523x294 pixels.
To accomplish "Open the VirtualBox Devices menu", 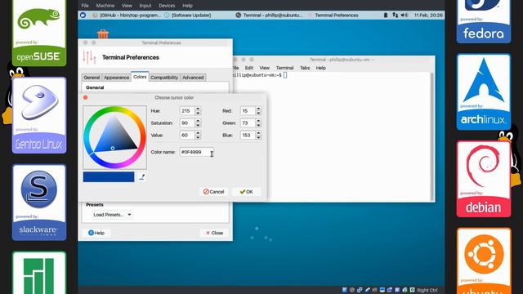I will click(167, 6).
